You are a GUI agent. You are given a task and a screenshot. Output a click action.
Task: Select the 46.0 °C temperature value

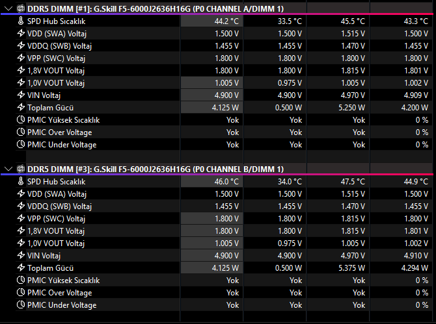click(x=226, y=182)
